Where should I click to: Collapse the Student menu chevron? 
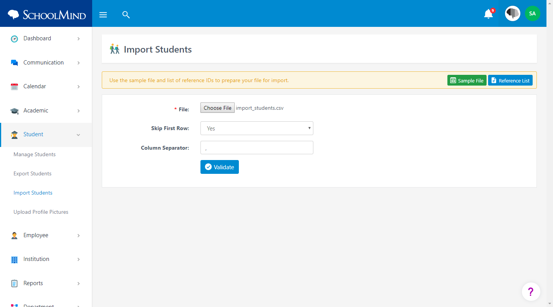point(78,135)
